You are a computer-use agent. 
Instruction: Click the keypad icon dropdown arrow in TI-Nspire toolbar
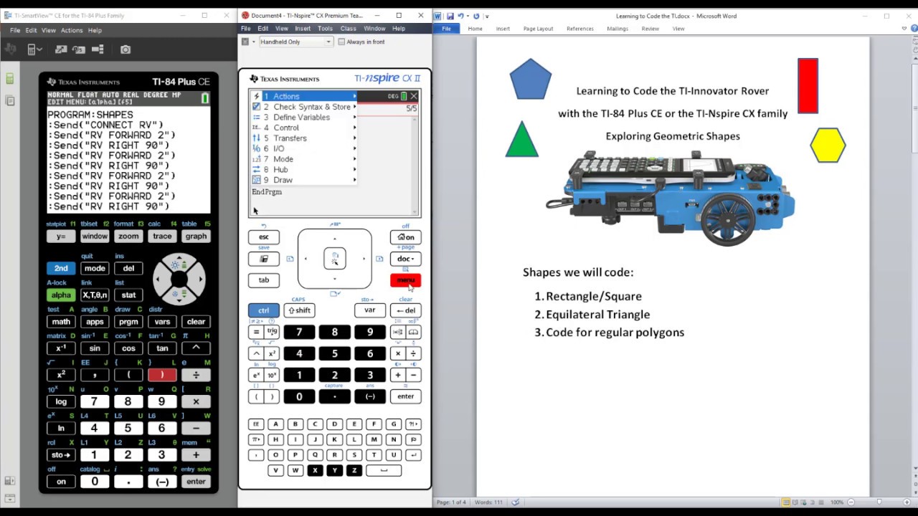coord(253,42)
